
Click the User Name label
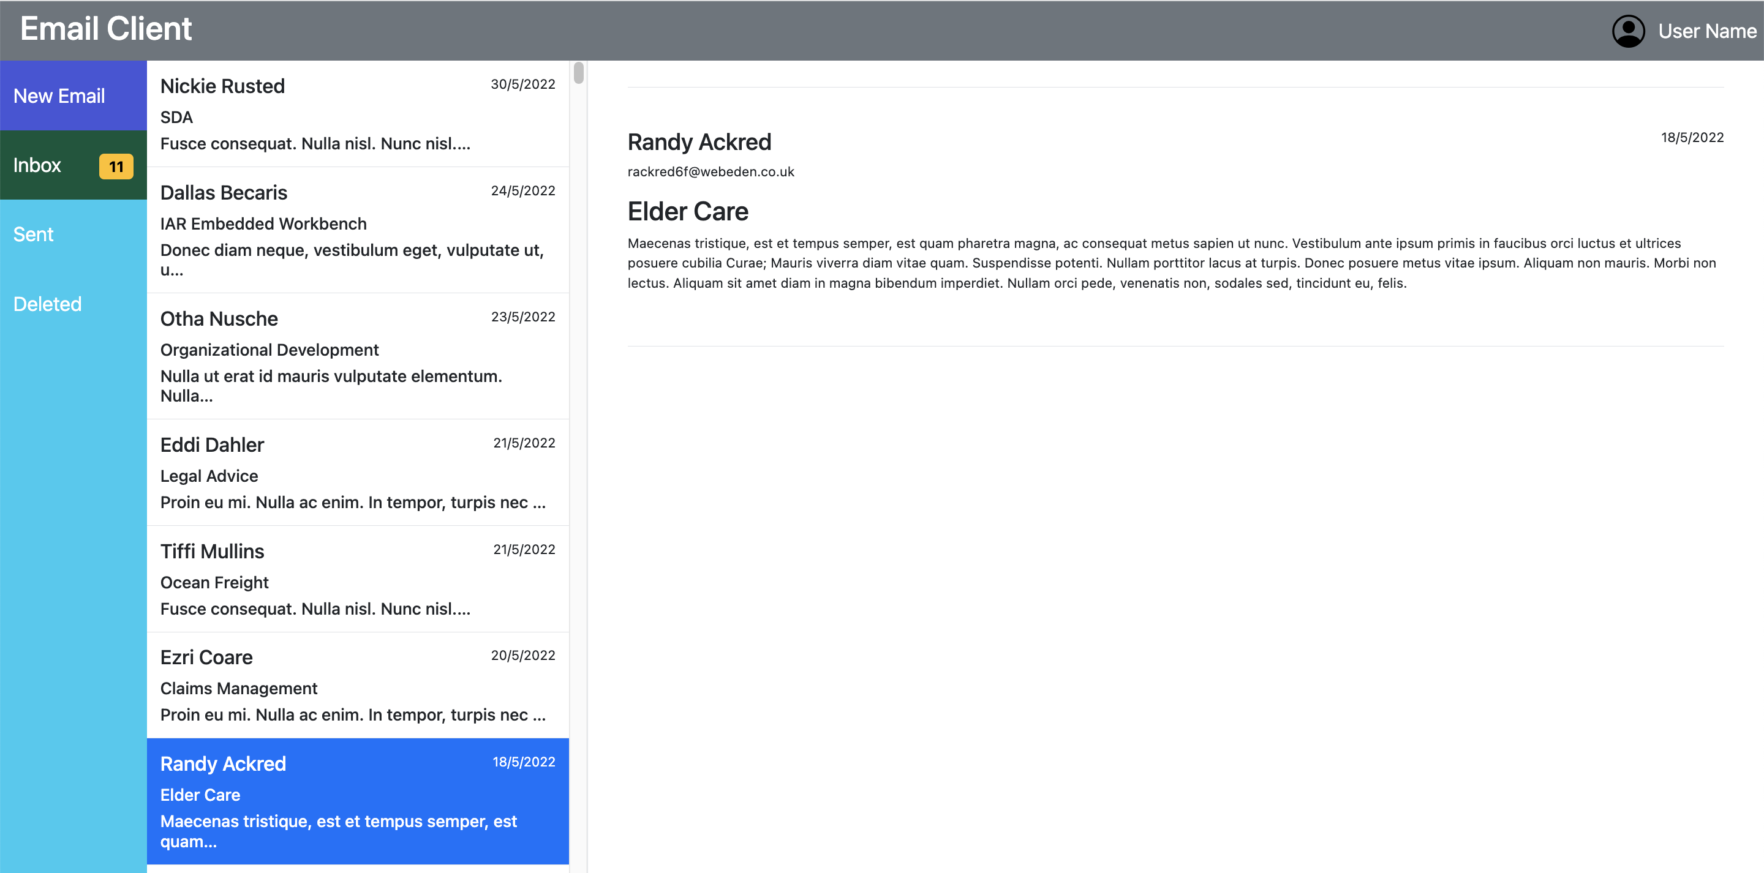click(x=1706, y=31)
